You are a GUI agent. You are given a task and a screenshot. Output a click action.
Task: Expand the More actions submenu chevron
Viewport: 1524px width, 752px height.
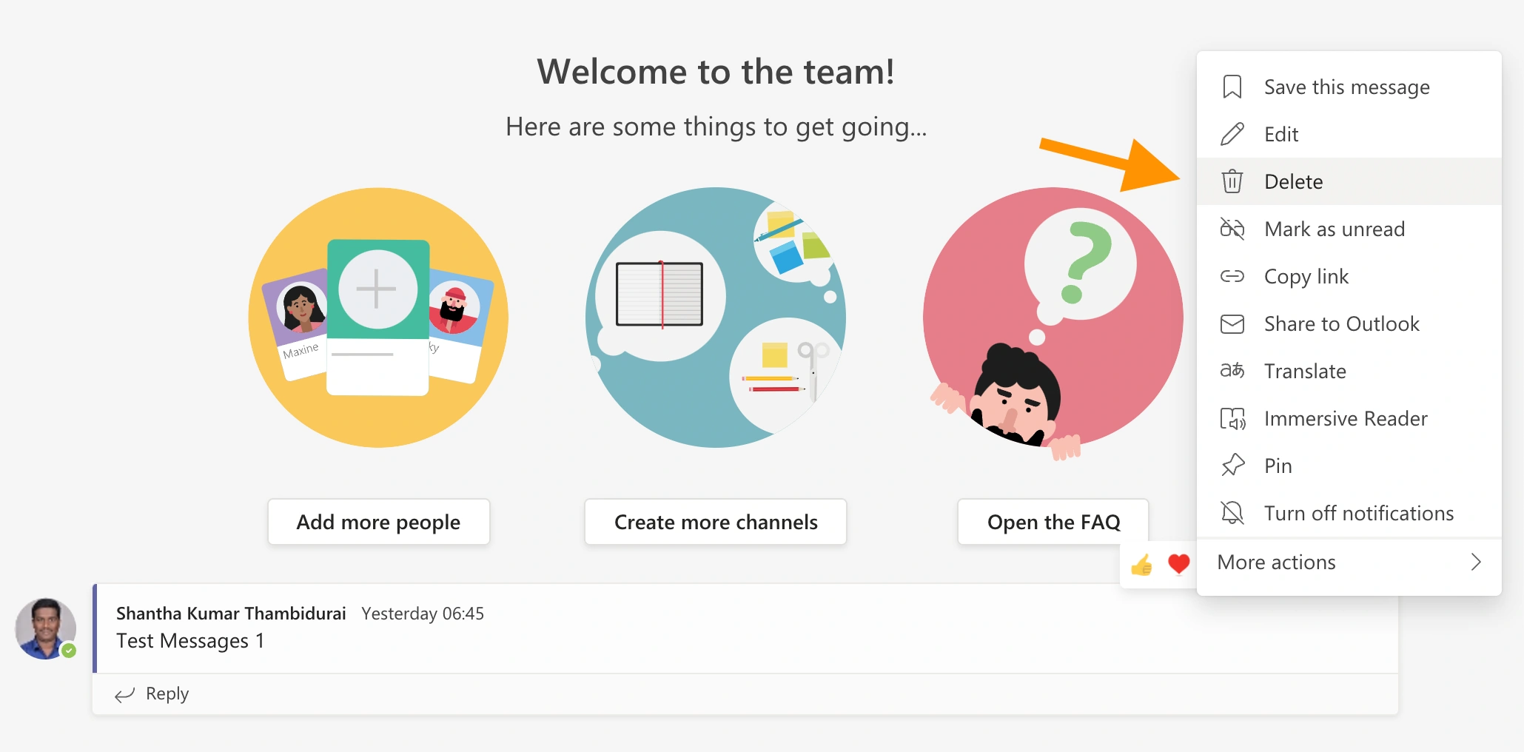coord(1475,563)
